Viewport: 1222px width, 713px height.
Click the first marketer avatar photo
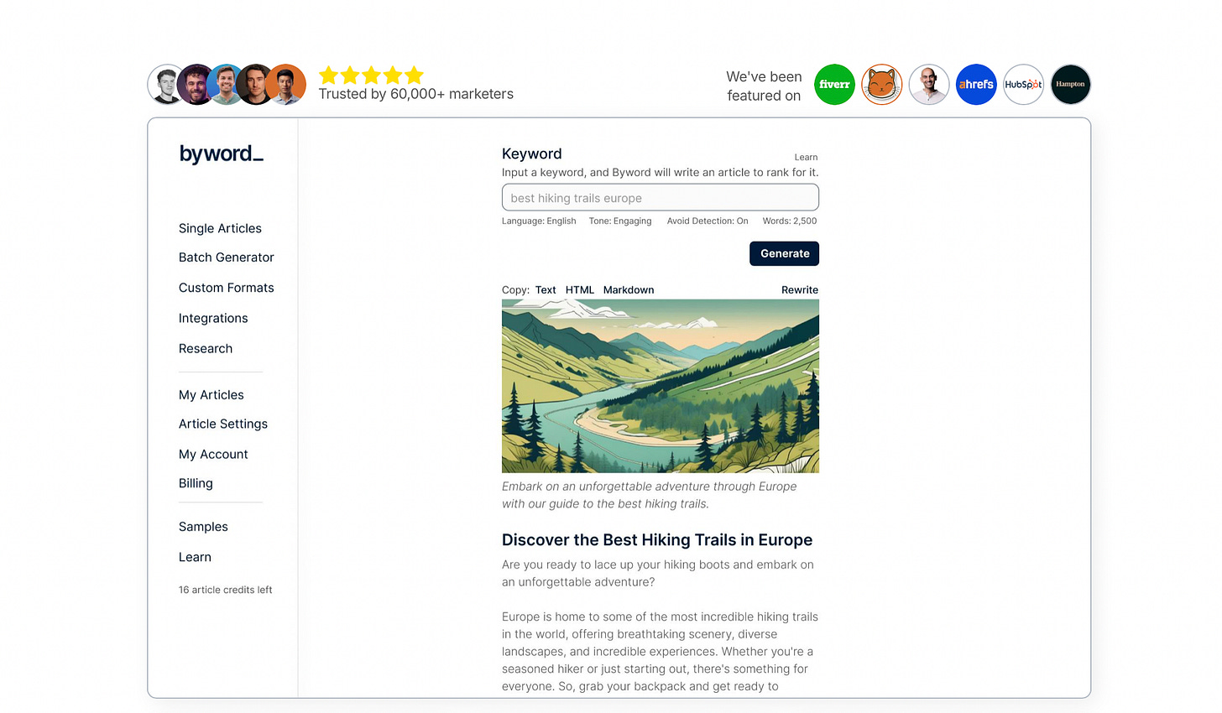pyautogui.click(x=164, y=85)
